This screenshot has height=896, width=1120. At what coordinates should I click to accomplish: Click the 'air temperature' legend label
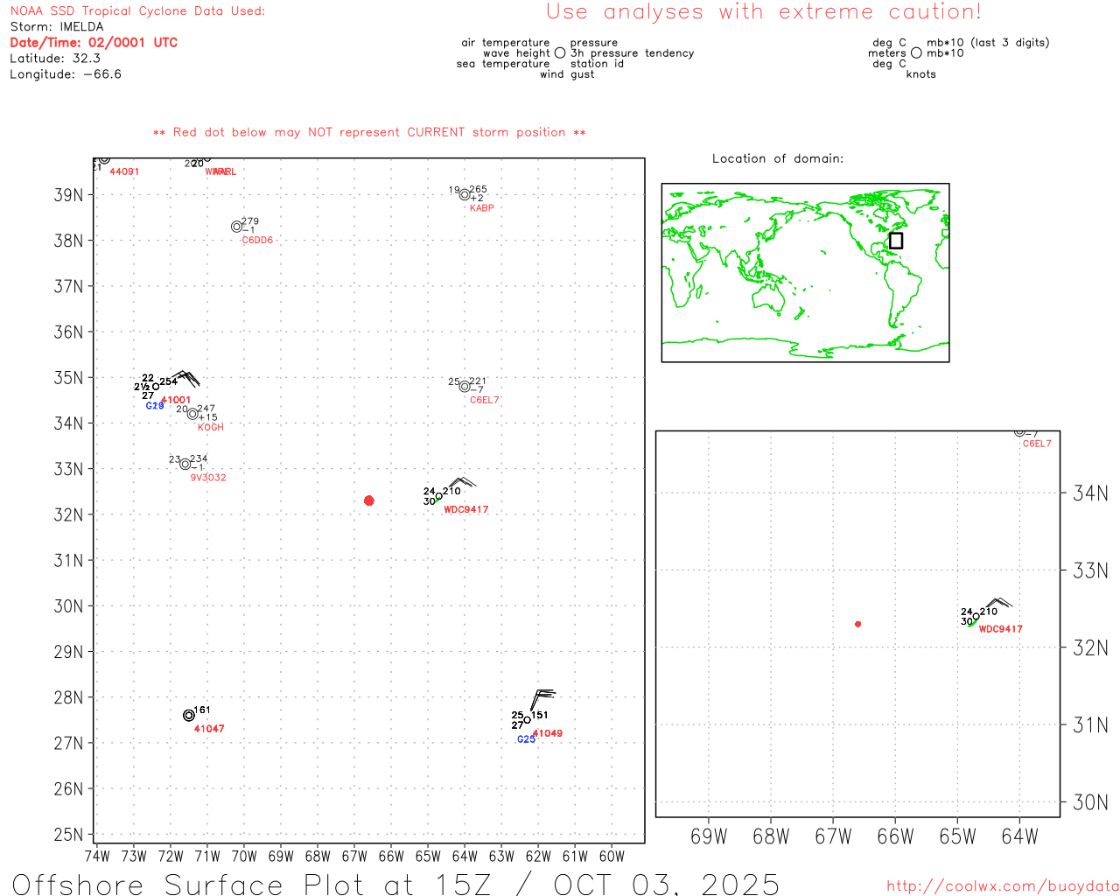[x=506, y=43]
